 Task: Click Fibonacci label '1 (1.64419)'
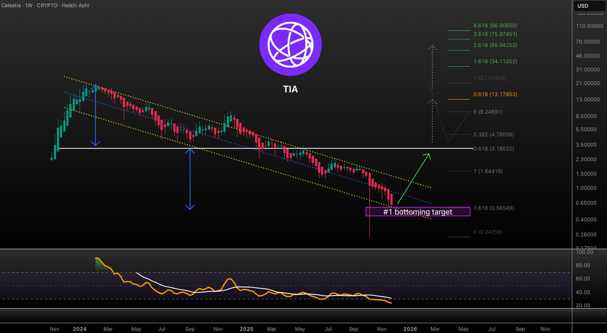488,171
